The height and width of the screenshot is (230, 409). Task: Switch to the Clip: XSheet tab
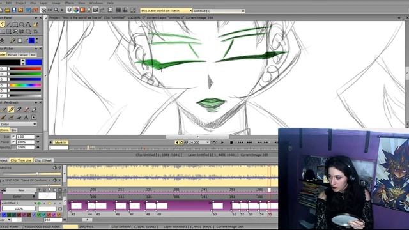pos(43,160)
